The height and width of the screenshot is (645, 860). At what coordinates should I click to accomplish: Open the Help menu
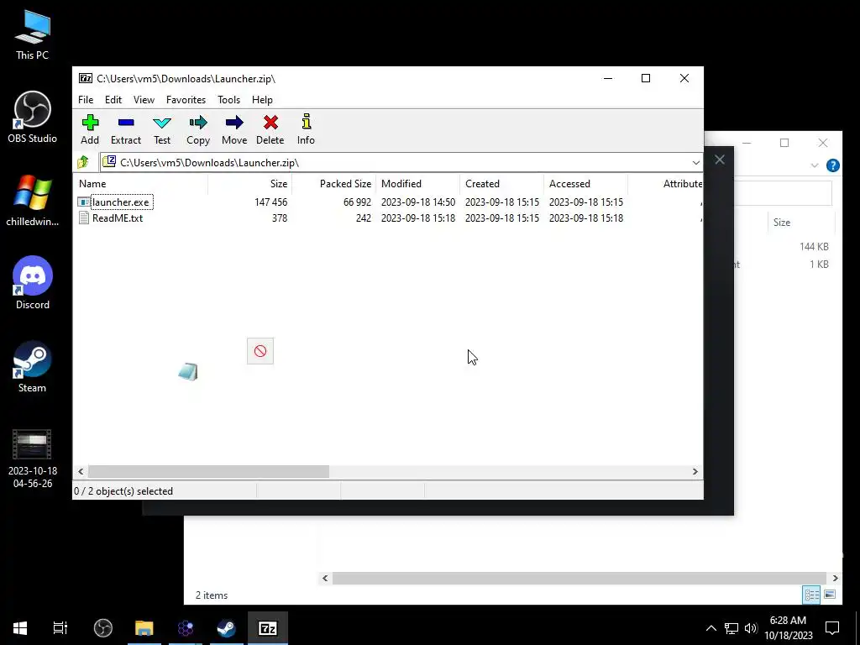pos(262,100)
